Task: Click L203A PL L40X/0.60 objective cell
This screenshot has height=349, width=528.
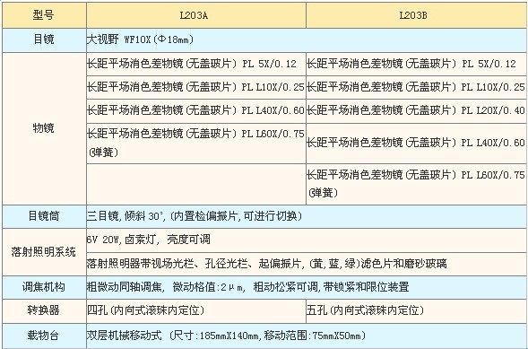Action: click(x=196, y=110)
